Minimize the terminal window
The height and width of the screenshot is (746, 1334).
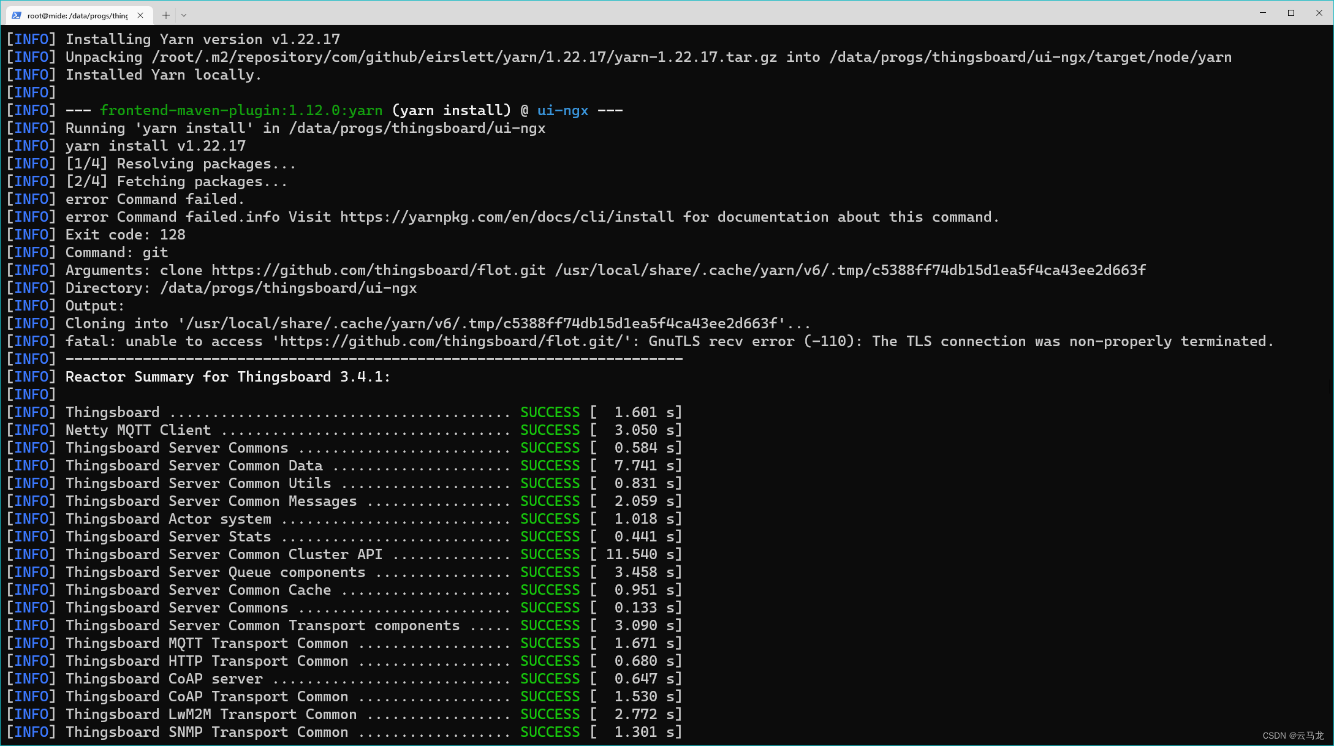pos(1264,12)
